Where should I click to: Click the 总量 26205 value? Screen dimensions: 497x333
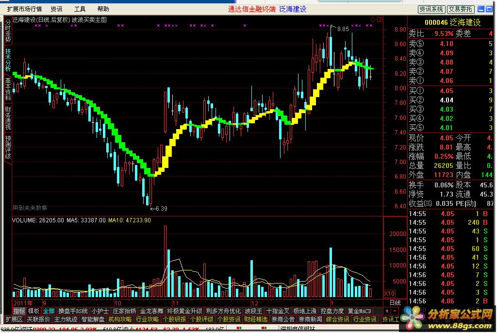[444, 166]
